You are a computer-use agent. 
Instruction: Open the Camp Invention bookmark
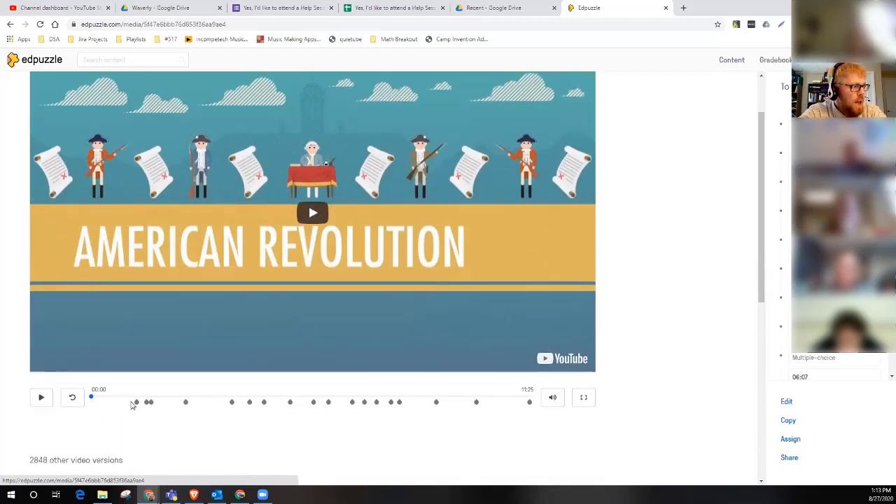[x=456, y=39]
